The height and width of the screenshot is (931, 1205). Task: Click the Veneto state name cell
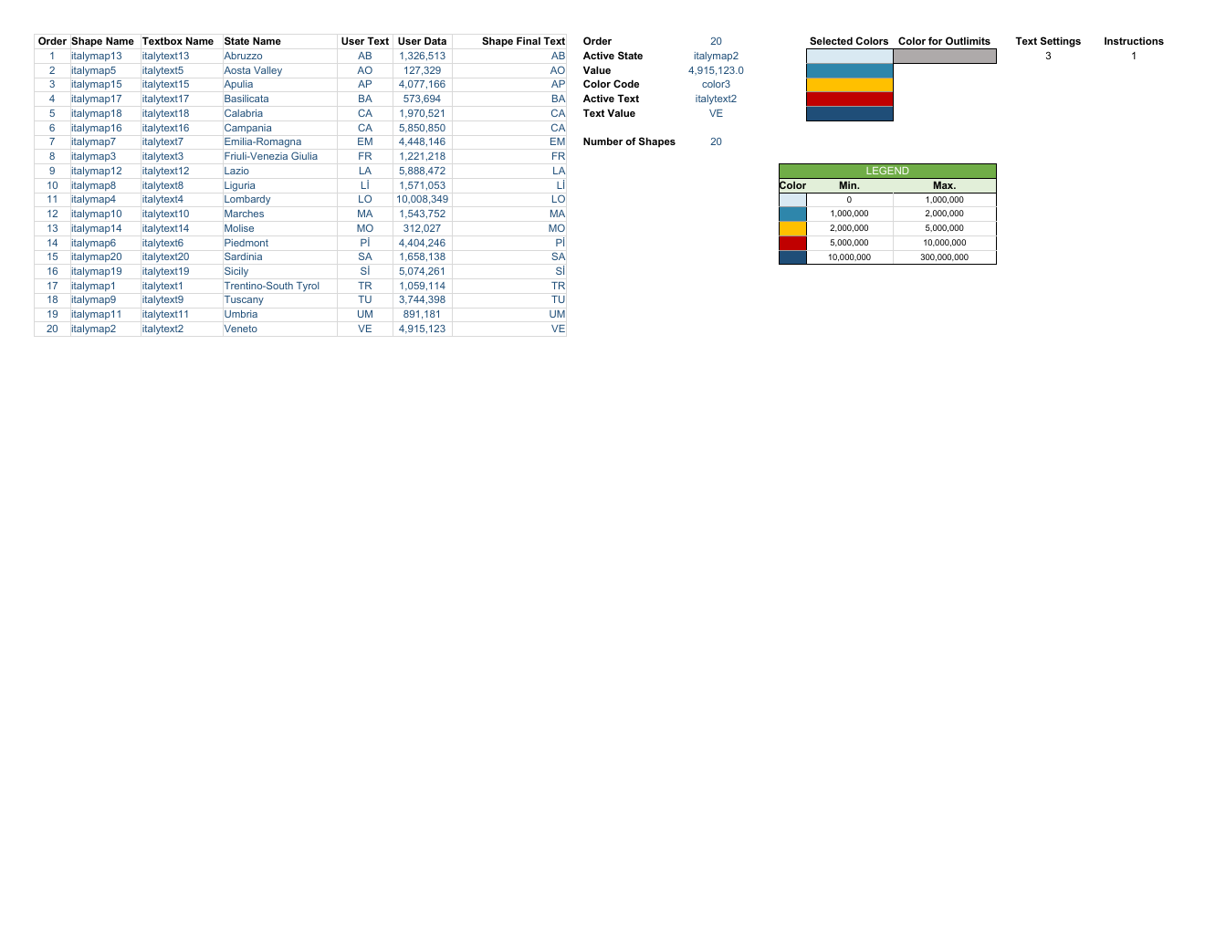[x=279, y=329]
